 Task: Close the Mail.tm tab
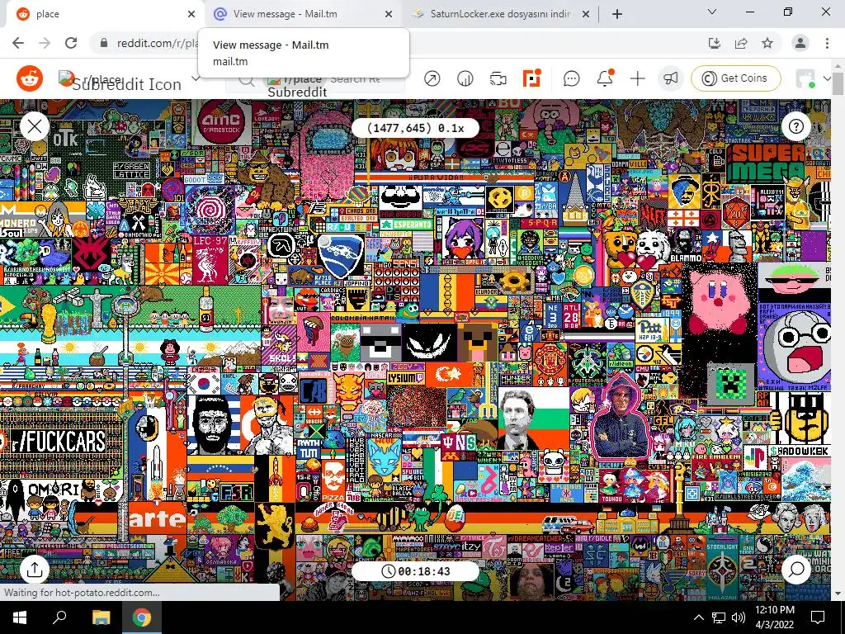pyautogui.click(x=389, y=14)
